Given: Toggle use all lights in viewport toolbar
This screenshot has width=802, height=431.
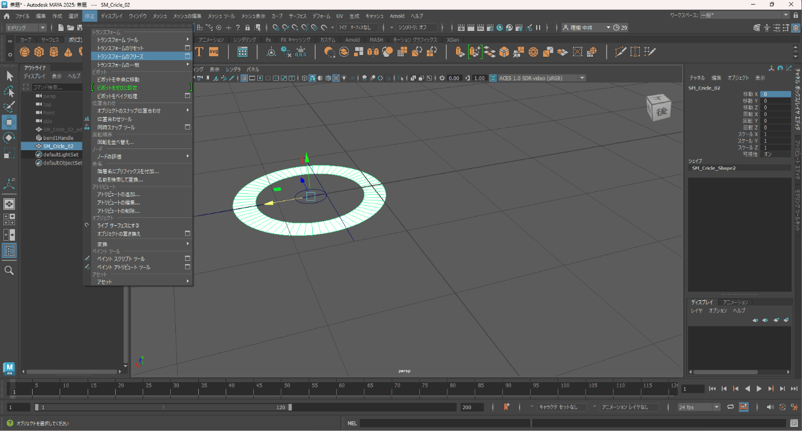Looking at the screenshot, I should (x=344, y=78).
